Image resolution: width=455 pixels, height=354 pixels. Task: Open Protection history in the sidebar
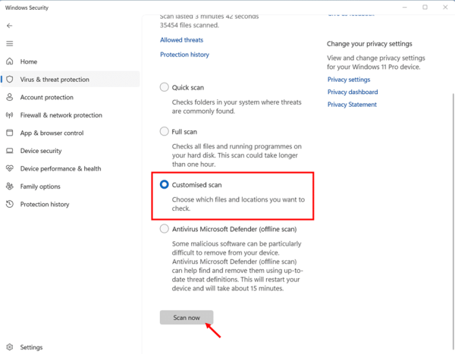tap(71, 204)
